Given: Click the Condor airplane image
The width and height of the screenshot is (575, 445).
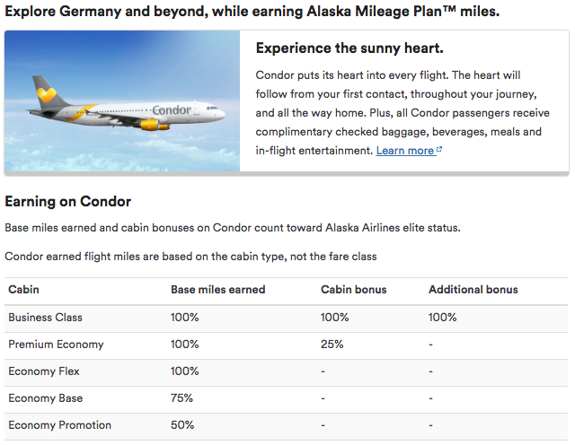Looking at the screenshot, I should [122, 100].
